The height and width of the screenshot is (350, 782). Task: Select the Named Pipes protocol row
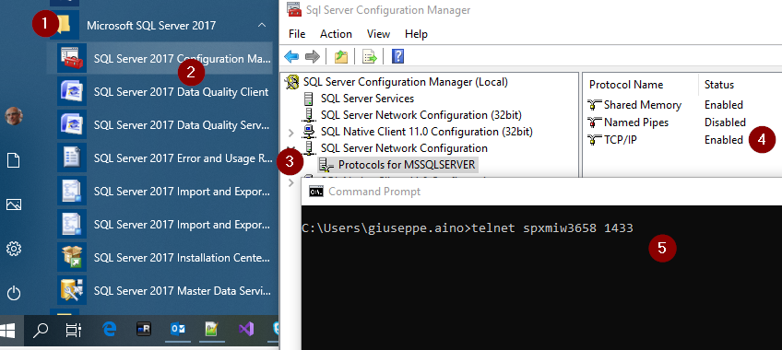pos(636,122)
